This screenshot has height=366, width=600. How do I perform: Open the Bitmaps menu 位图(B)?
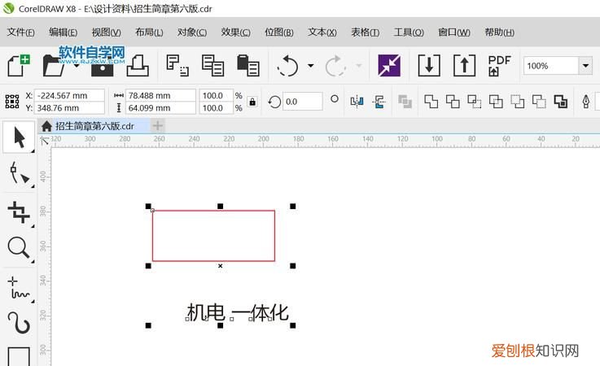[x=279, y=32]
